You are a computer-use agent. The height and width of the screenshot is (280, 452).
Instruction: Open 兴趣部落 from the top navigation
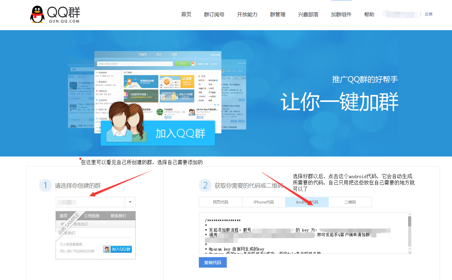click(x=308, y=14)
